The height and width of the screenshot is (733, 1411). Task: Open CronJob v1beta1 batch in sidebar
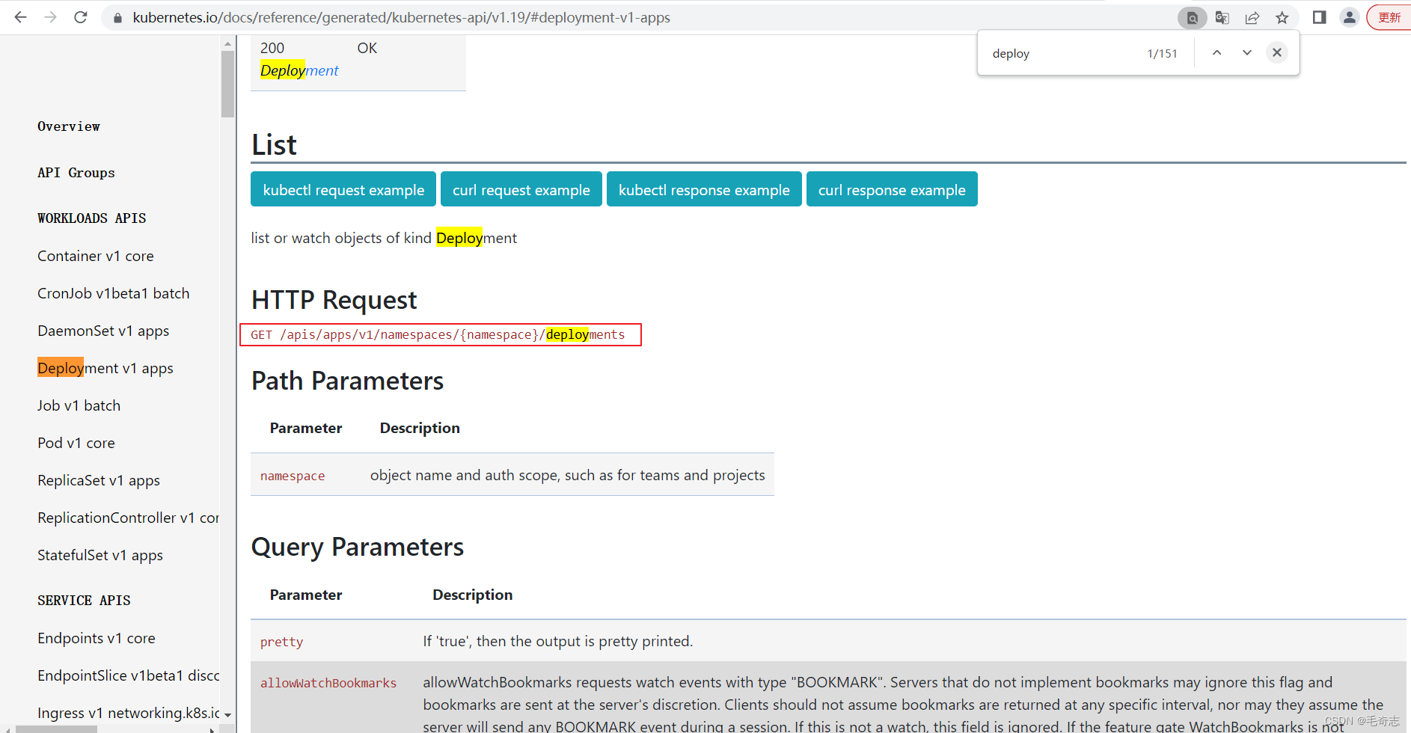(x=114, y=293)
